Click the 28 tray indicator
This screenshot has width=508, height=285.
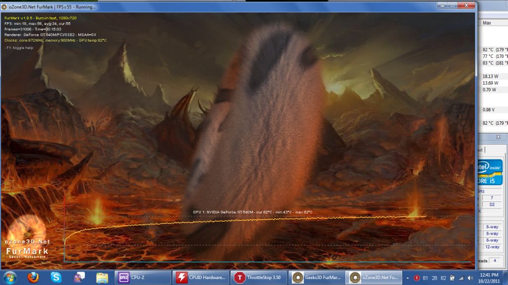point(435,278)
